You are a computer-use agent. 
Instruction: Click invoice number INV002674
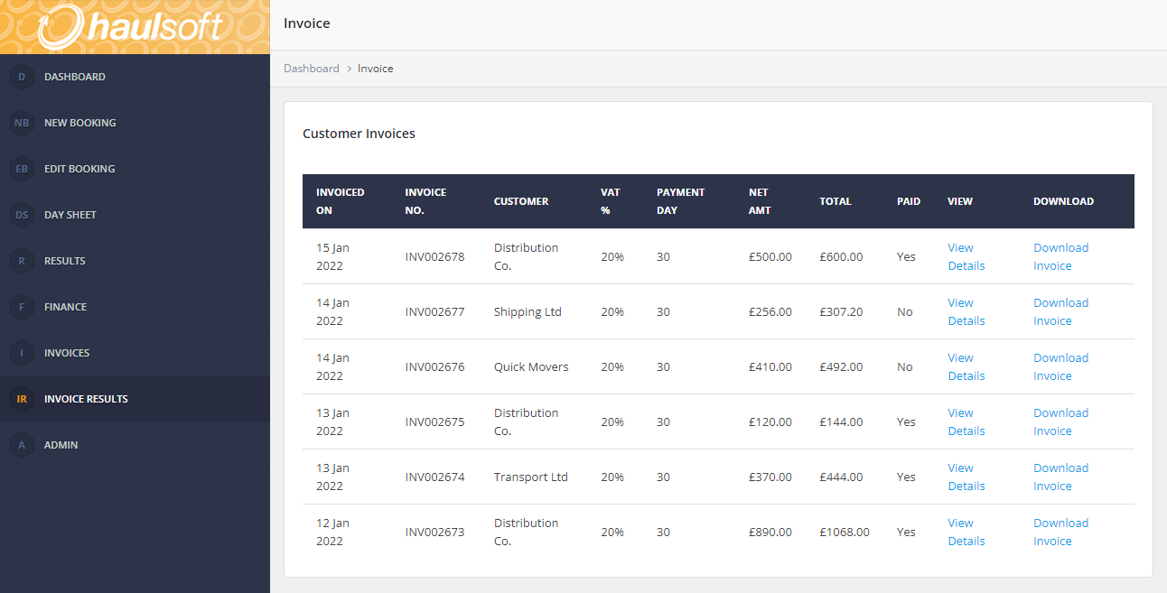click(434, 477)
